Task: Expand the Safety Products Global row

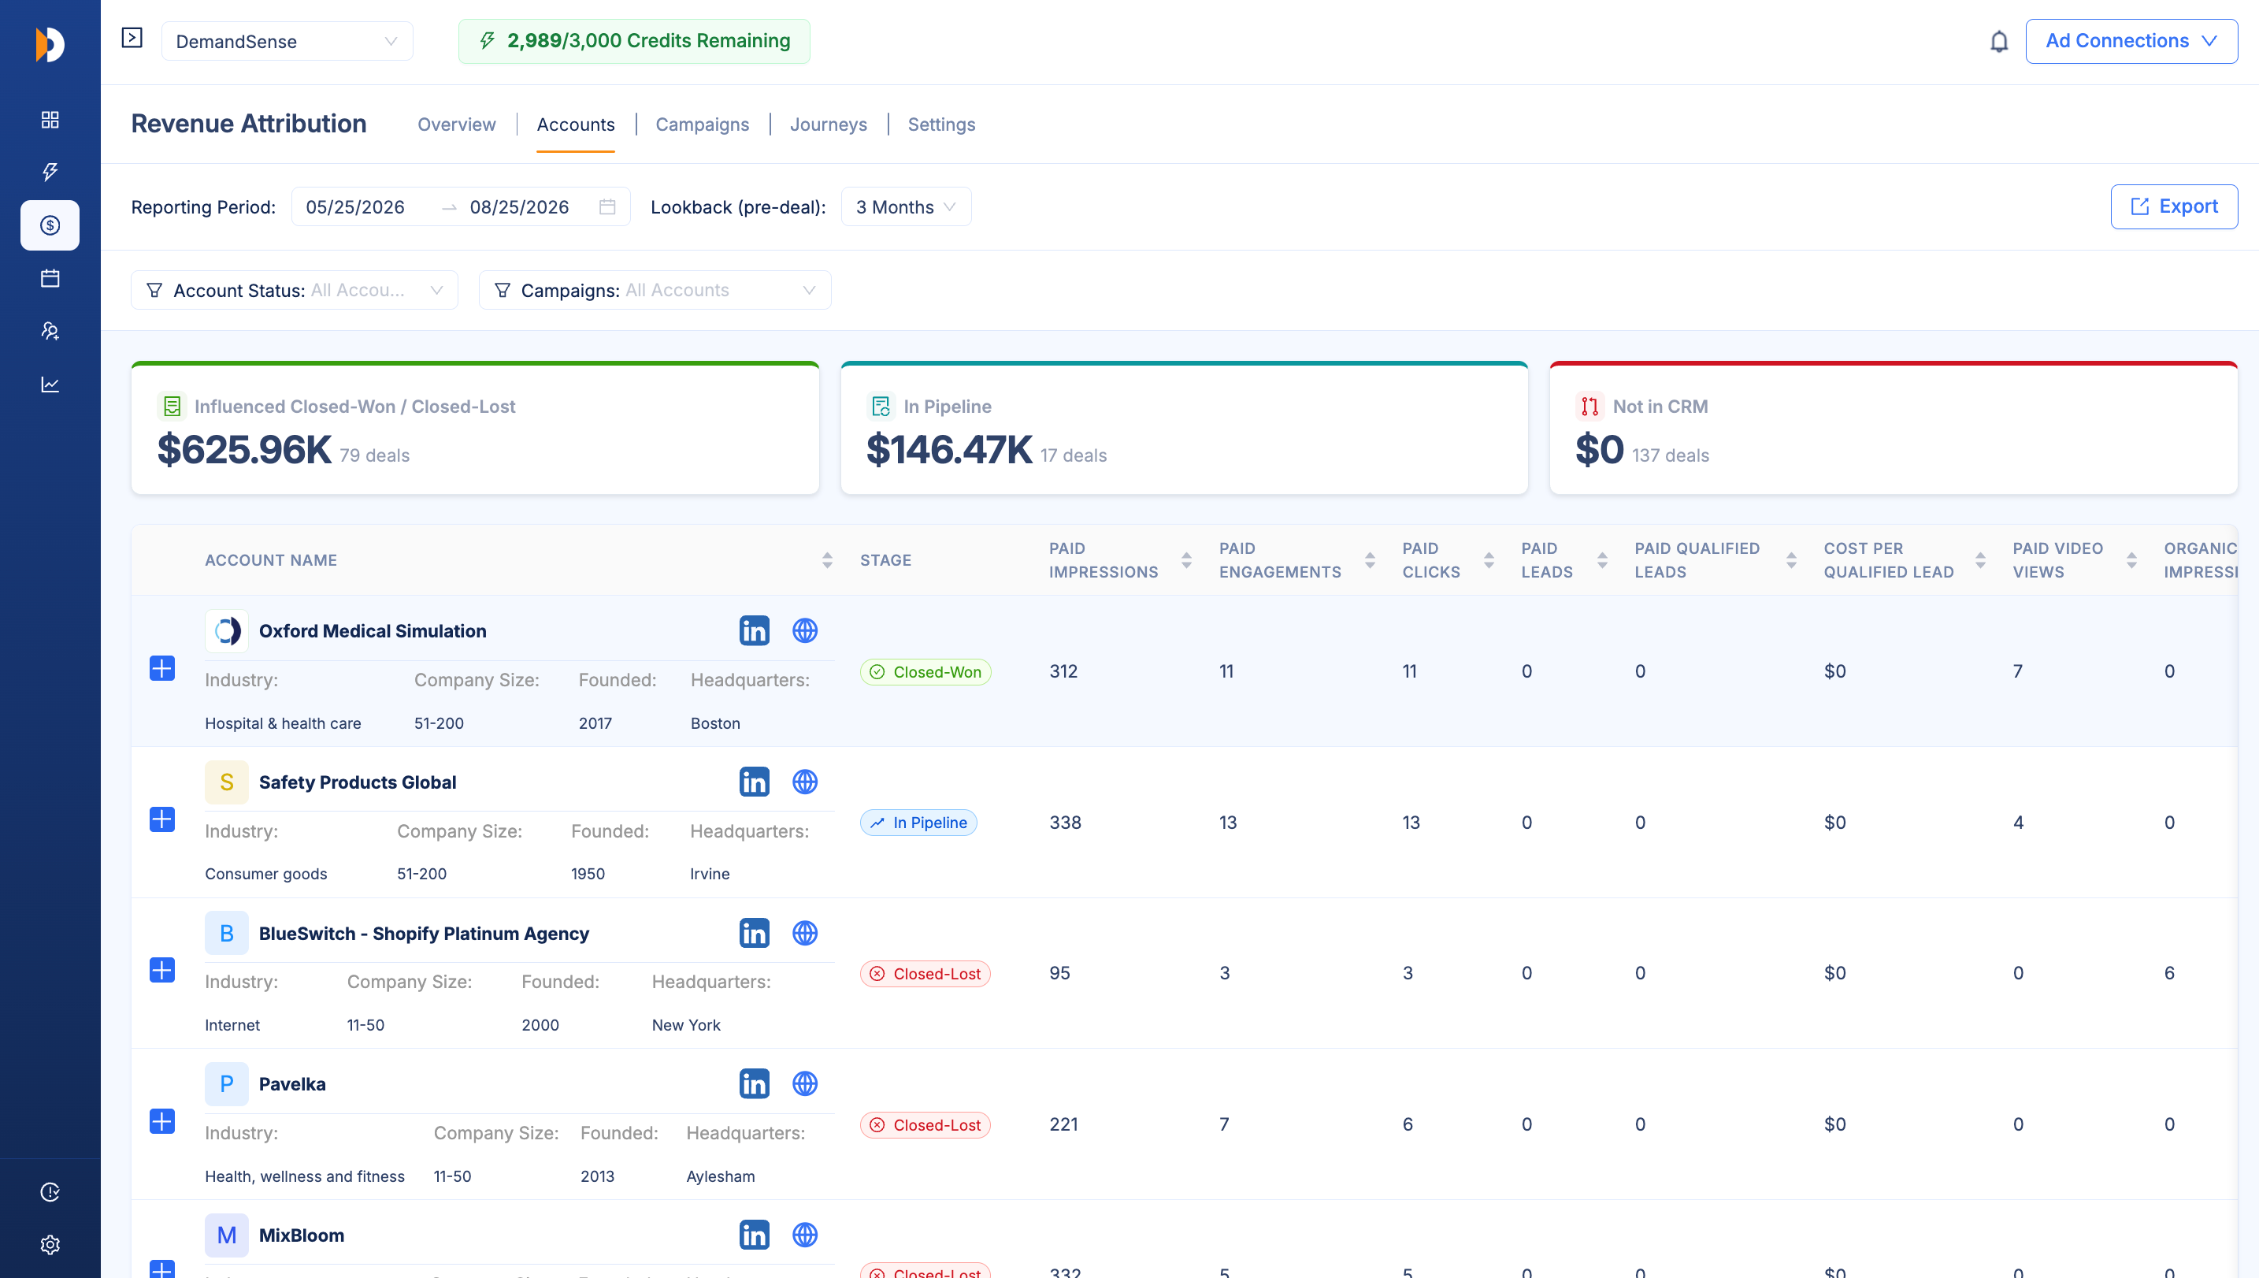Action: tap(162, 819)
